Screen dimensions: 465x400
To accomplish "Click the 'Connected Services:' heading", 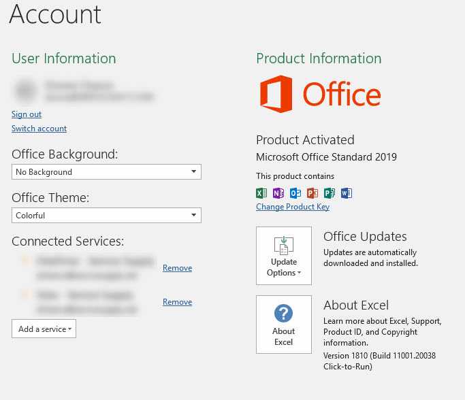I will [68, 241].
